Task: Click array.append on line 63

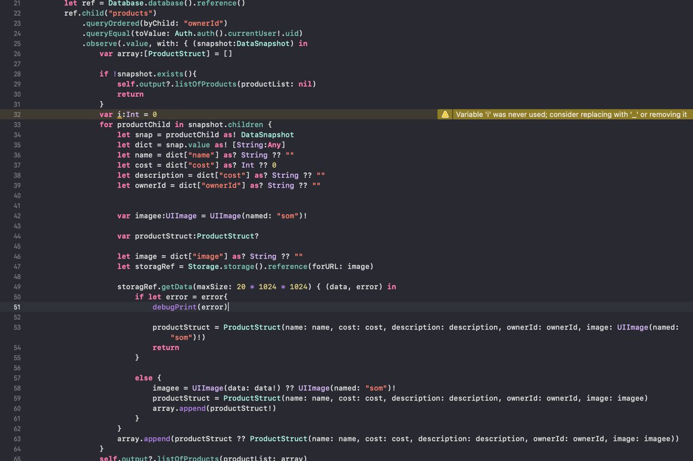Action: click(x=144, y=439)
